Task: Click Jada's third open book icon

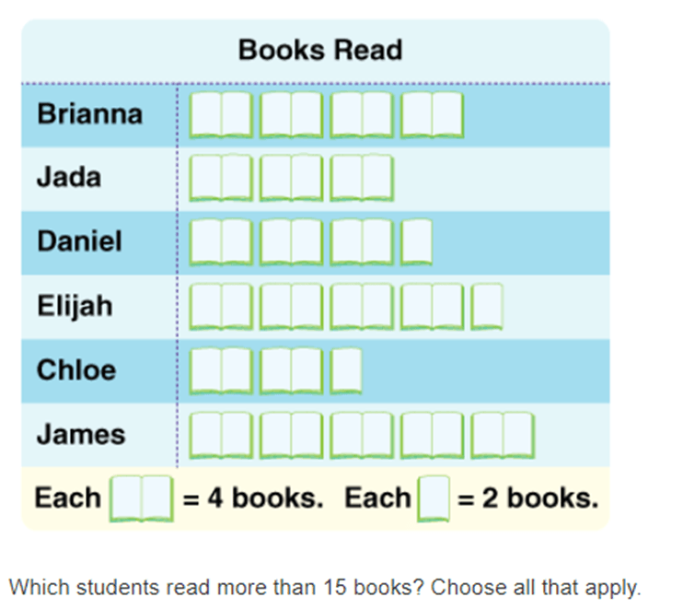Action: point(362,178)
